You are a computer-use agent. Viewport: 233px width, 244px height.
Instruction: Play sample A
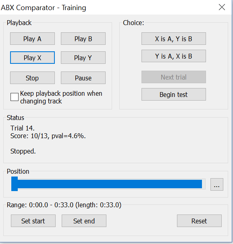coord(32,39)
